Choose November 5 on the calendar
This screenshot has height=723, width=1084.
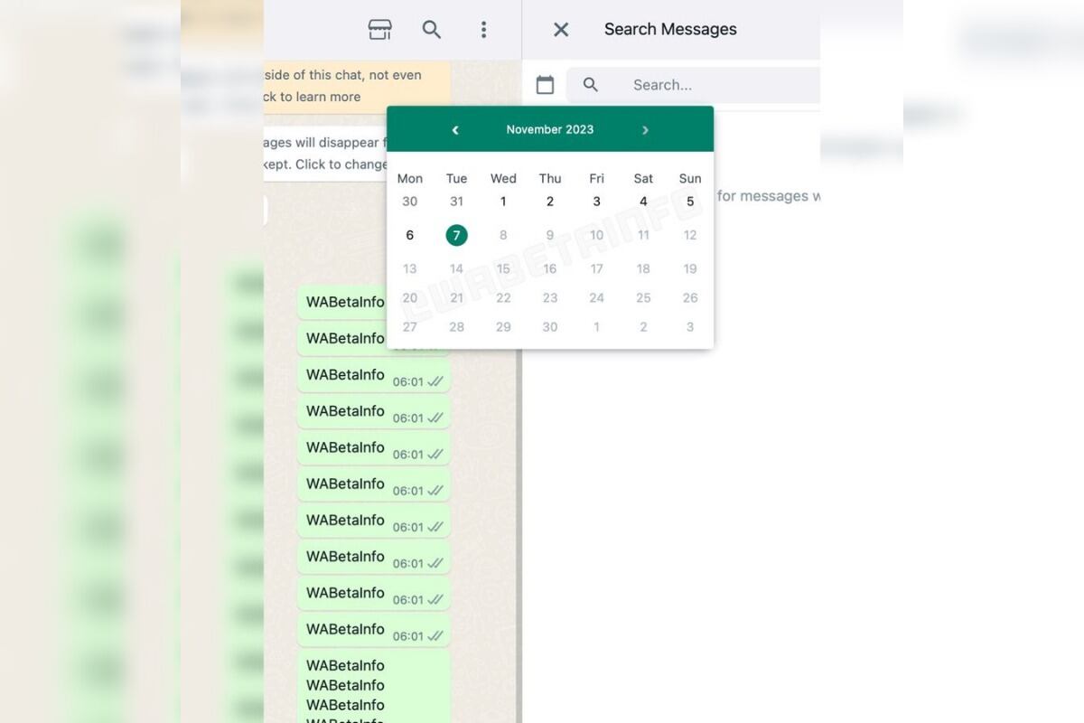(690, 202)
